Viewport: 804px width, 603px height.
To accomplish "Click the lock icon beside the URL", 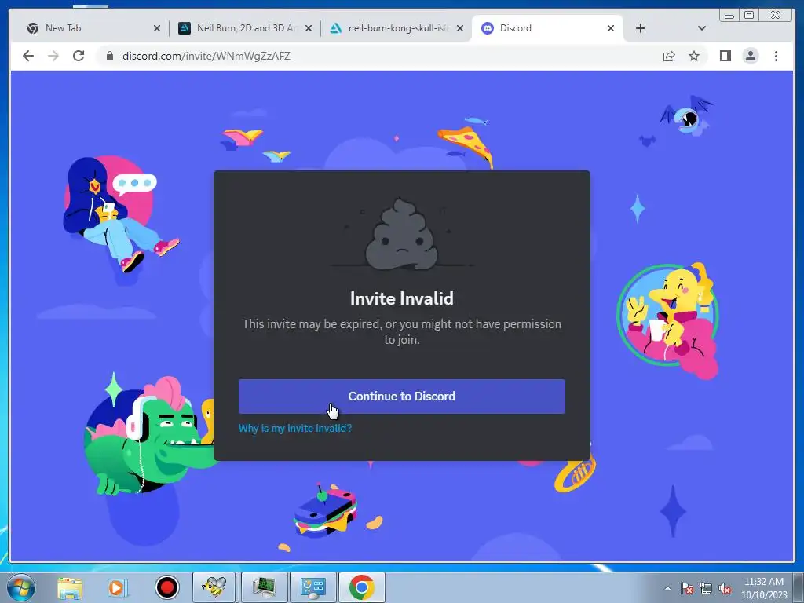I will point(109,56).
